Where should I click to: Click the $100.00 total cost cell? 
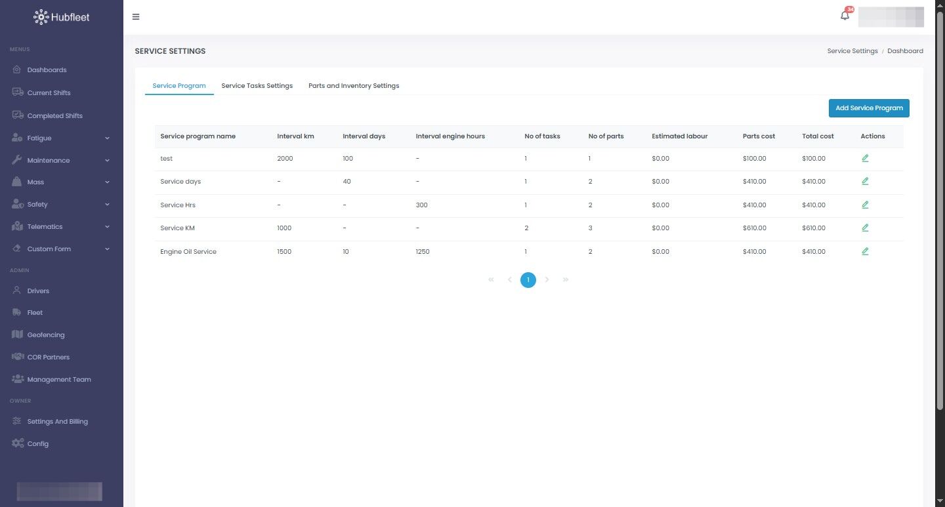point(814,159)
